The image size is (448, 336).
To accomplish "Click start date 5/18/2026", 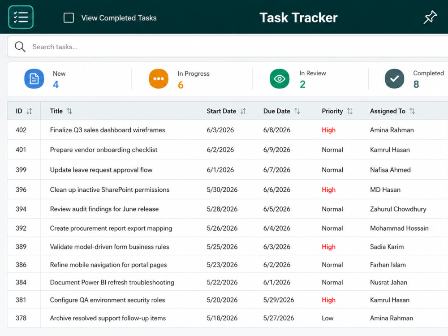I will pyautogui.click(x=222, y=318).
